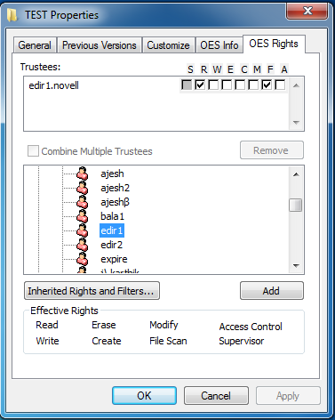
Task: Click the Access Control effective right label
Action: click(251, 327)
